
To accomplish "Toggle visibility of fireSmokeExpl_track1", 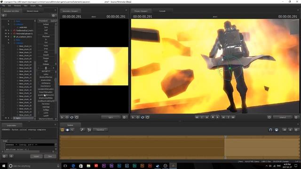I will click(x=6, y=31).
